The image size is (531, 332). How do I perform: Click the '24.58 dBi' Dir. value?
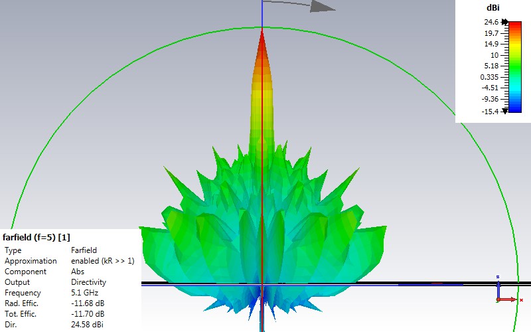(87, 325)
